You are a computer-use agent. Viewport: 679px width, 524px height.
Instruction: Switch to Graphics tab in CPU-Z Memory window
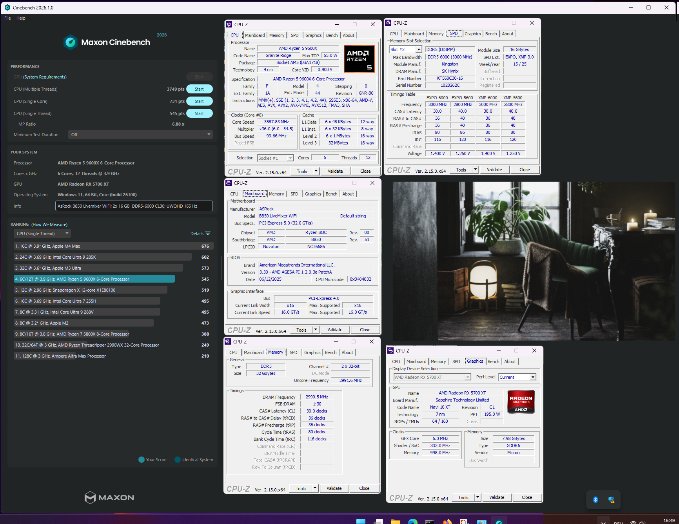(x=312, y=352)
